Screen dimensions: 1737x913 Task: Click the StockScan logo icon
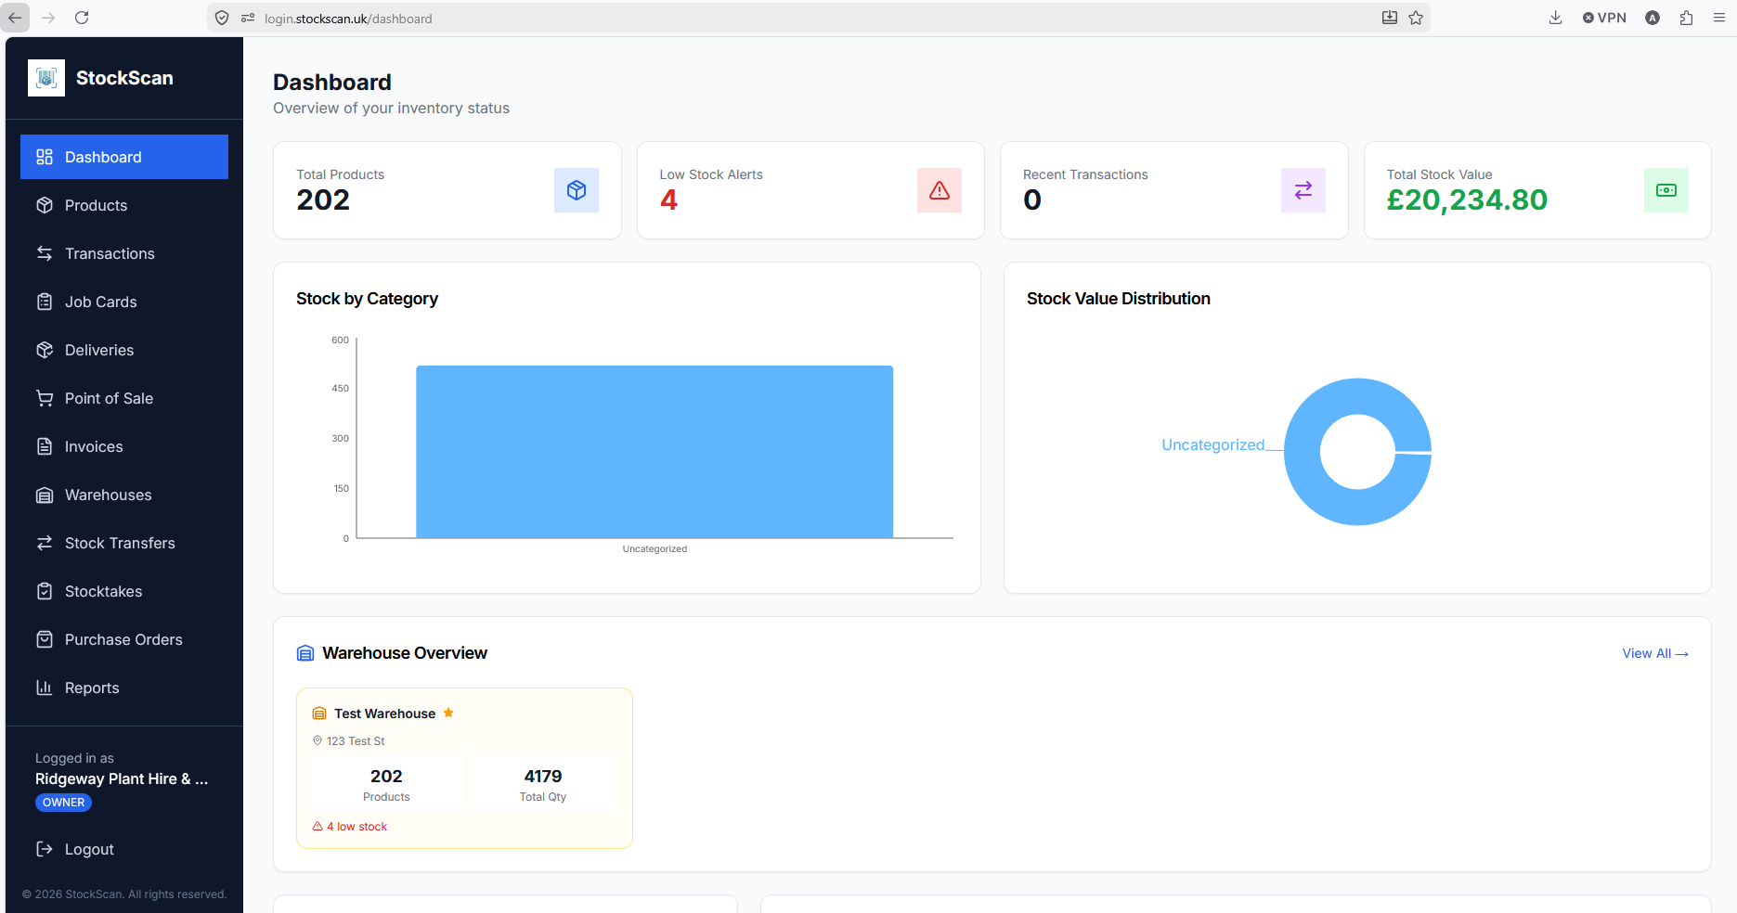[46, 78]
